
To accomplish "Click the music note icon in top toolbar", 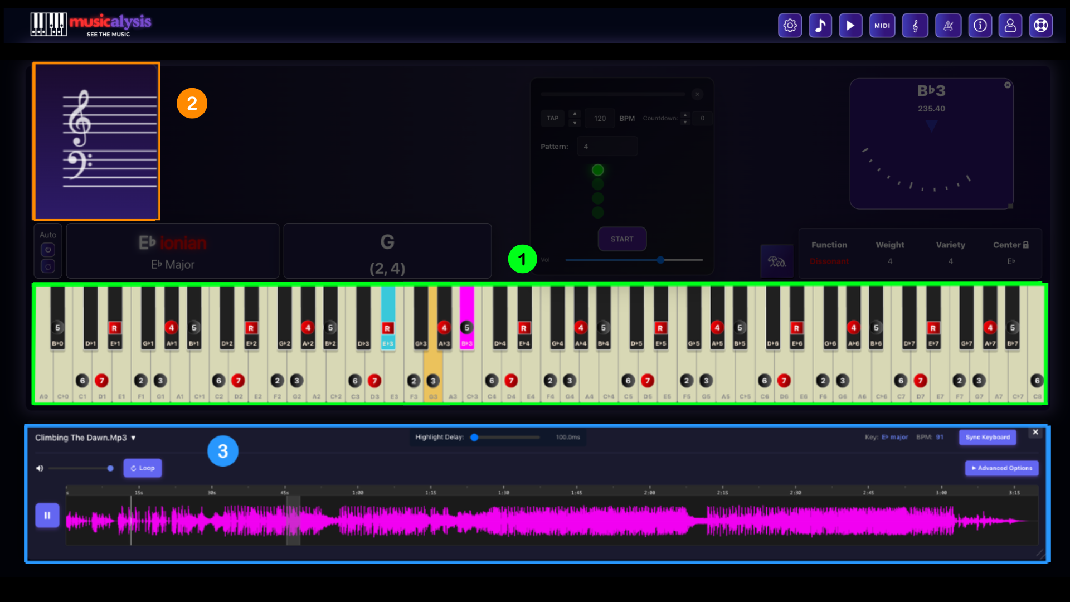I will (x=820, y=25).
